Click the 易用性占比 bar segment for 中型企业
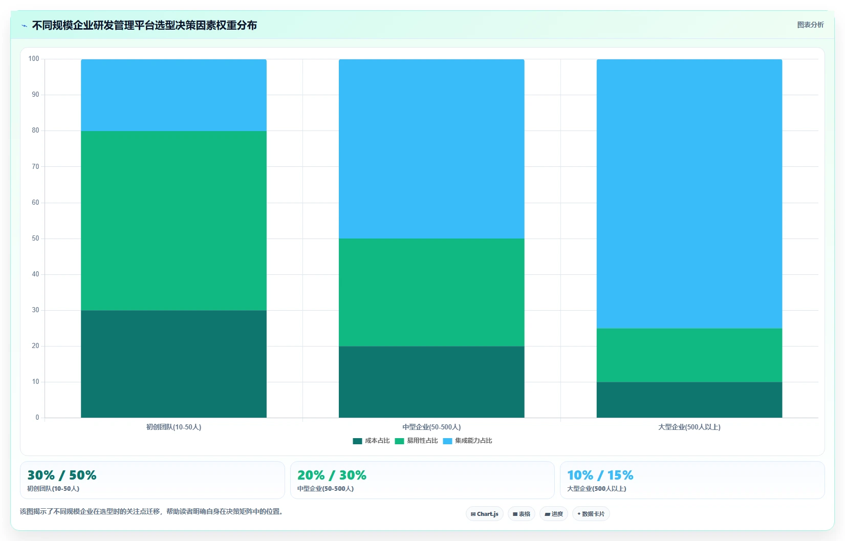This screenshot has height=541, width=845. click(431, 292)
